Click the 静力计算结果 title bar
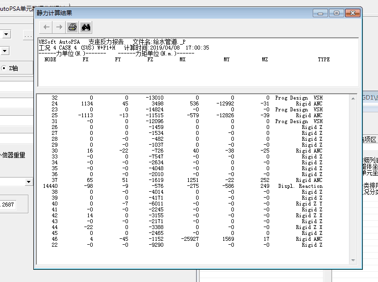 (x=172, y=13)
